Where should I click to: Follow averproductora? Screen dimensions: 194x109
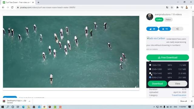[168, 19]
